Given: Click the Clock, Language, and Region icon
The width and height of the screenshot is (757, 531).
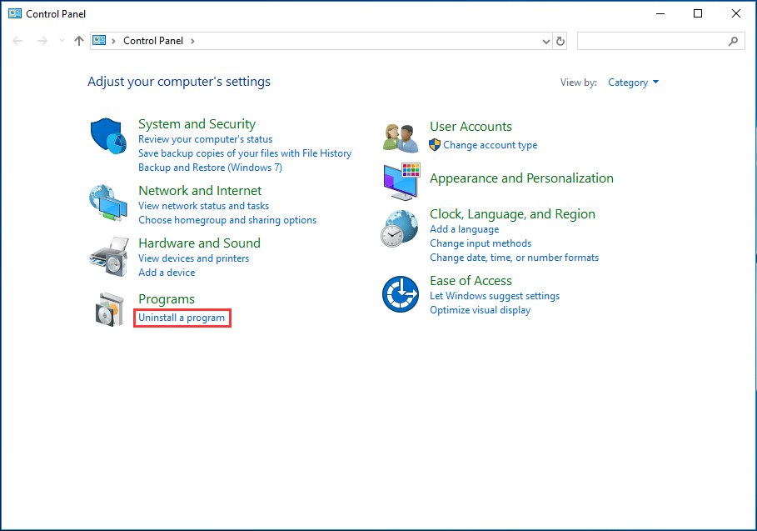Looking at the screenshot, I should point(400,228).
